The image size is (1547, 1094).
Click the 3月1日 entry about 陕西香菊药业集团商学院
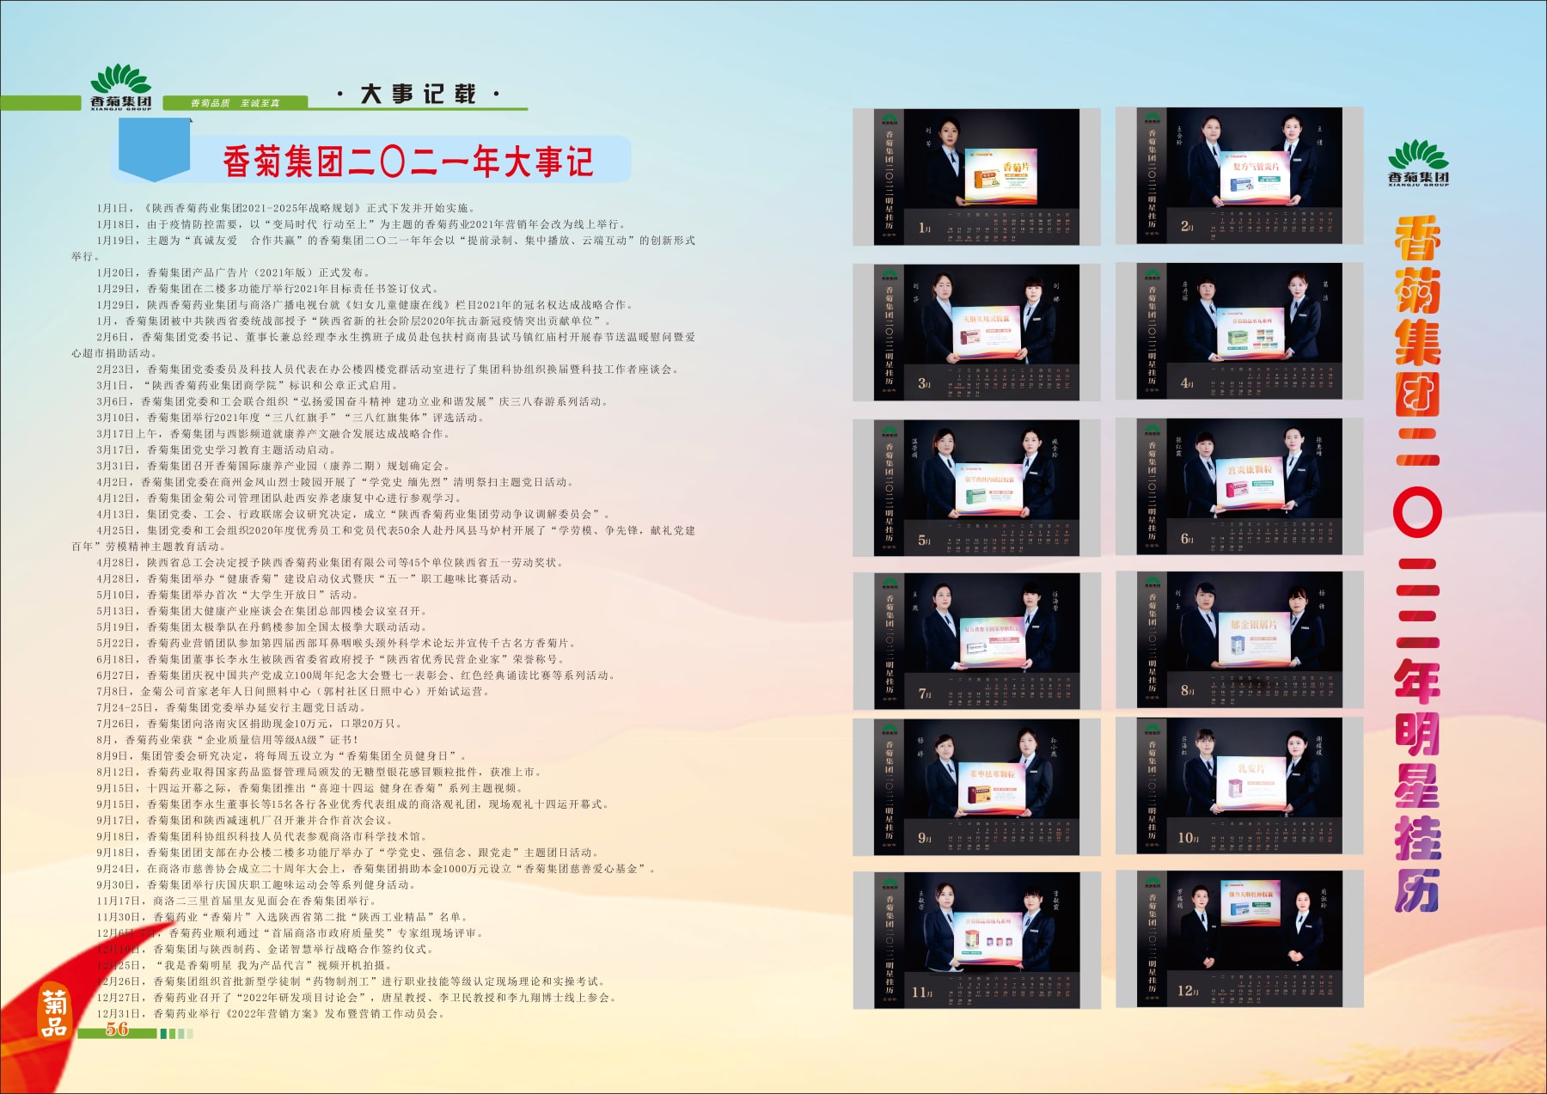pos(248,386)
